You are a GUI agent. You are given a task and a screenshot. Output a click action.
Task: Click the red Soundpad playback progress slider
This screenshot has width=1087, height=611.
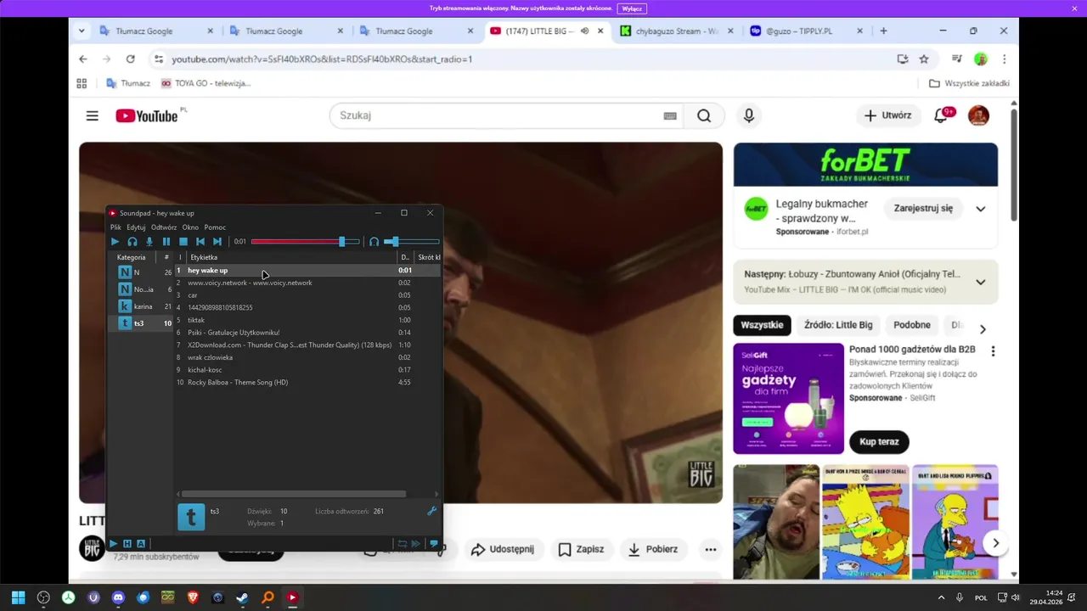pos(305,242)
